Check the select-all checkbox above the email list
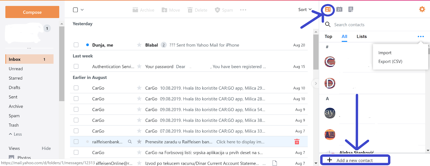 coord(75,9)
